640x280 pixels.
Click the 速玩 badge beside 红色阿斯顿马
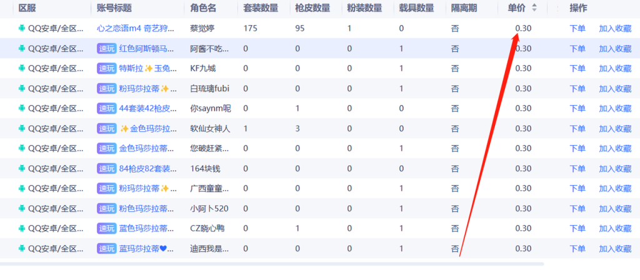click(106, 49)
